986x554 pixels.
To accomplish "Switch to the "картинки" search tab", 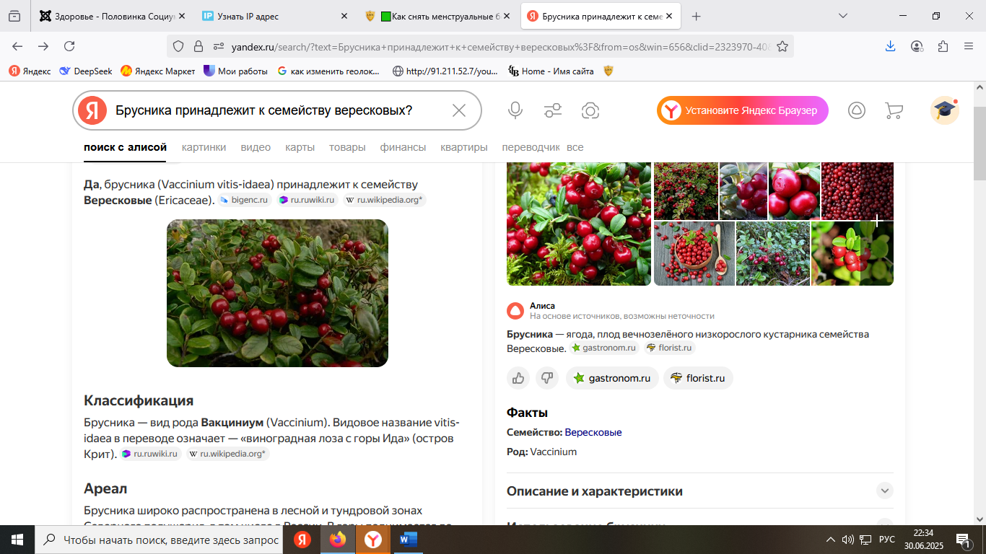I will (204, 147).
